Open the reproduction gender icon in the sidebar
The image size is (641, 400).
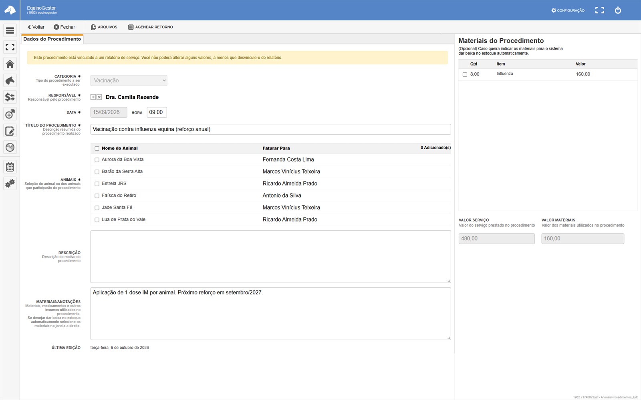pos(10,114)
